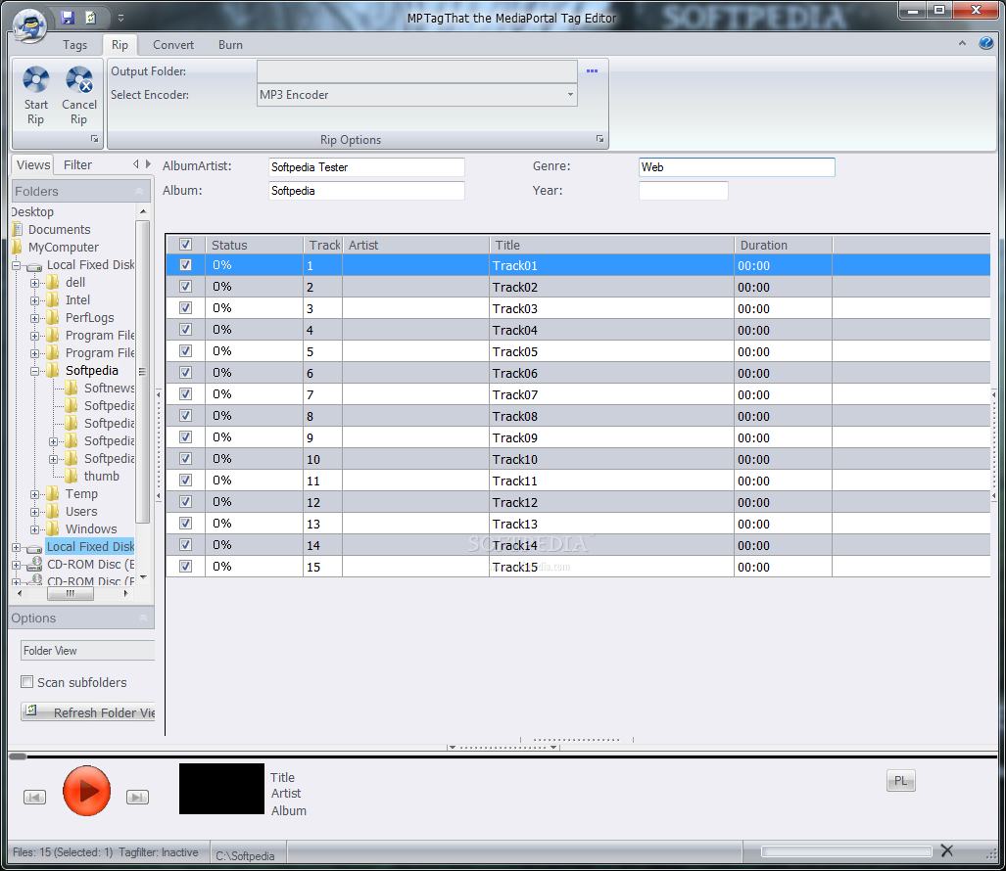Collapse the ribbon with the up caret
This screenshot has height=871, width=1006.
962,44
